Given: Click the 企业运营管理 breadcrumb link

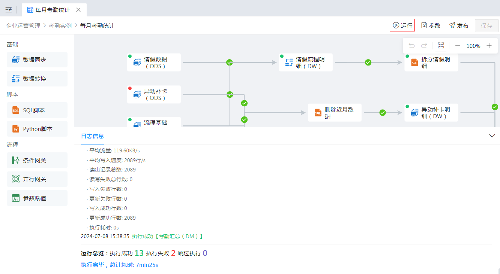Looking at the screenshot, I should click(23, 25).
